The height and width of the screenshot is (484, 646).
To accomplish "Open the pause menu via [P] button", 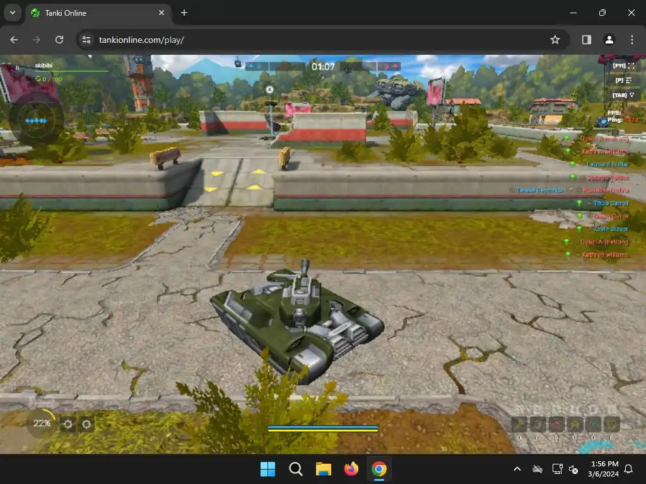I will (623, 80).
